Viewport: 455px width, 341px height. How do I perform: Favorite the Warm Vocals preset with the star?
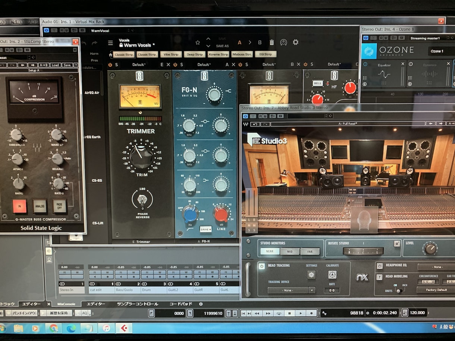(x=198, y=42)
